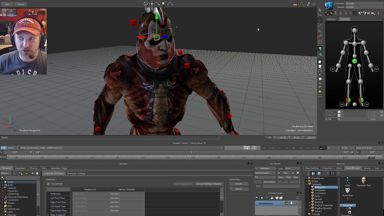Add a new animation layer
Image resolution: width=384 pixels, height=216 pixels.
[257, 198]
